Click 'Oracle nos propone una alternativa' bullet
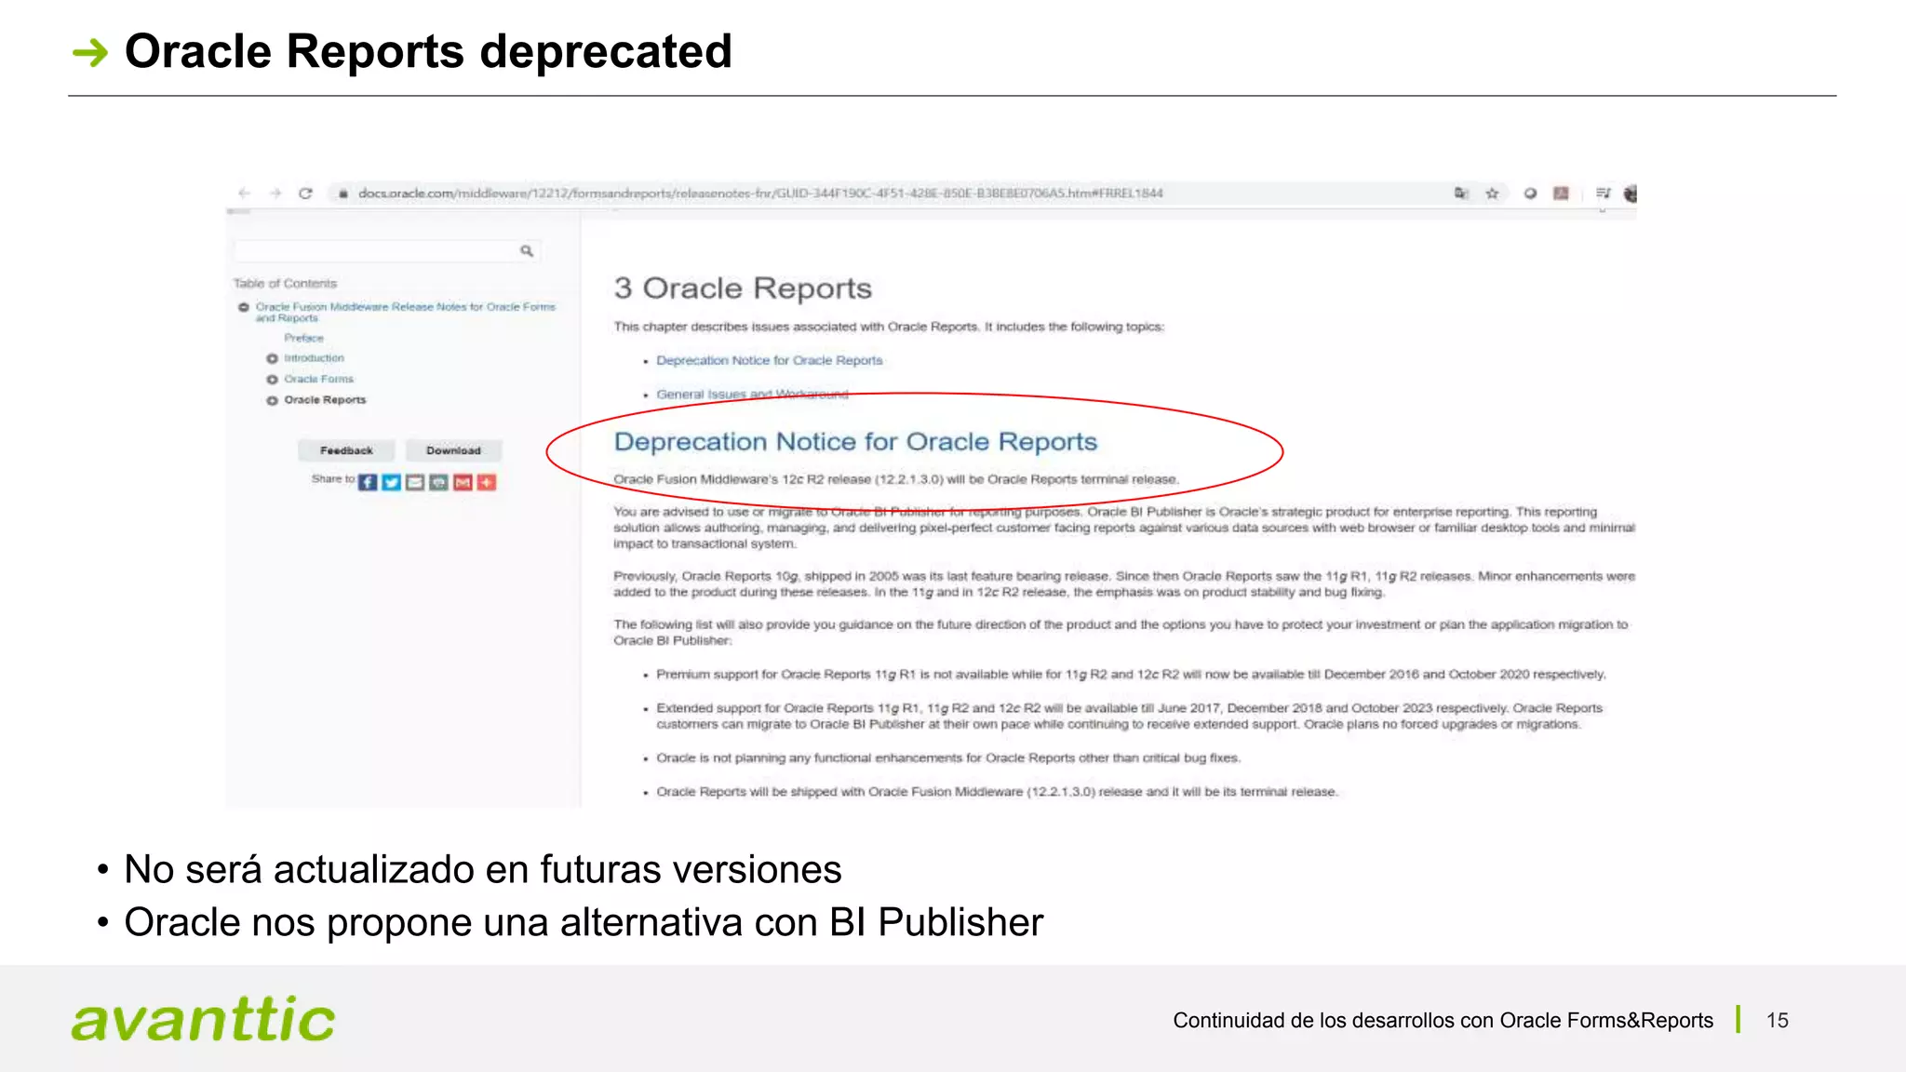The height and width of the screenshot is (1072, 1906). [x=584, y=922]
